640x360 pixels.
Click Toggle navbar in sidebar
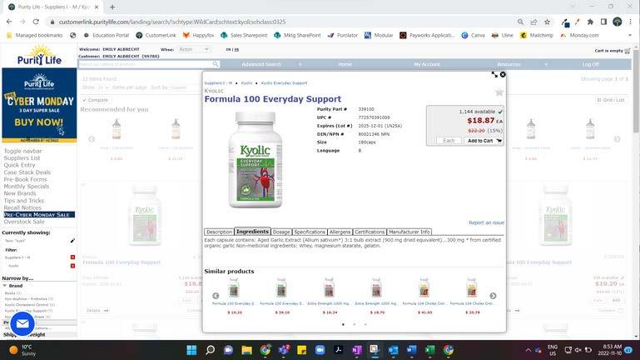(22, 151)
